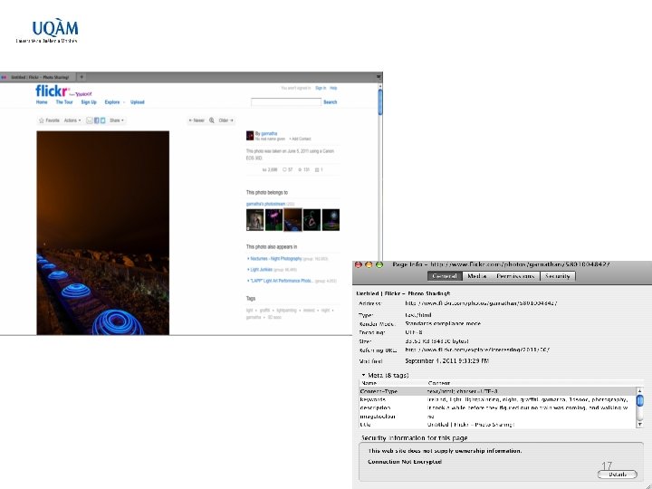Viewport: 652px width, 489px height.
Task: Click the Add Contact link
Action: (x=301, y=139)
